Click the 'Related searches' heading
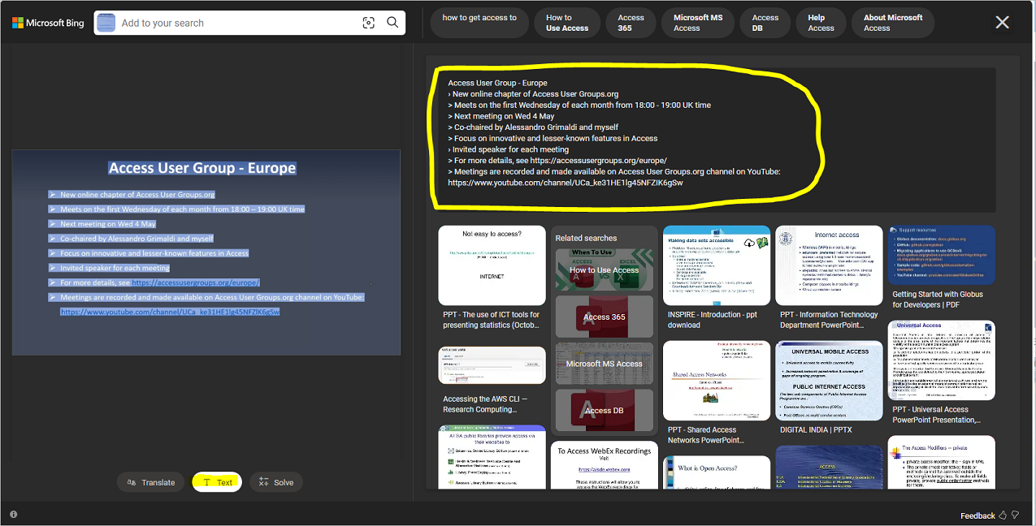The height and width of the screenshot is (526, 1036). coord(586,238)
